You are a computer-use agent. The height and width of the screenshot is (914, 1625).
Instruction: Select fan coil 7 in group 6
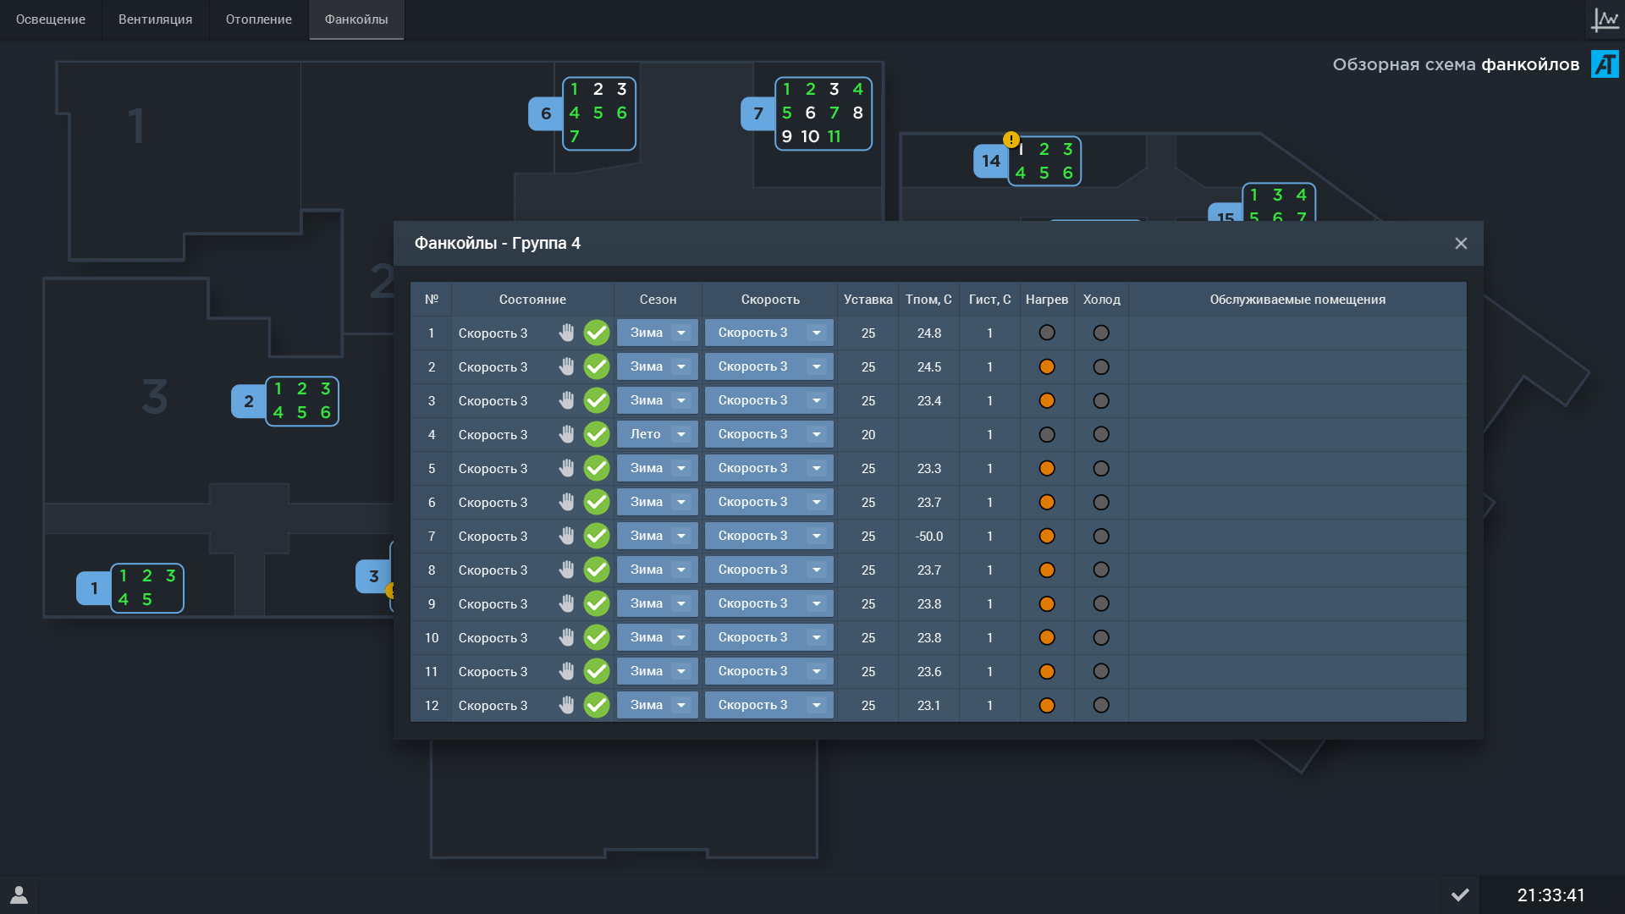[x=575, y=136]
